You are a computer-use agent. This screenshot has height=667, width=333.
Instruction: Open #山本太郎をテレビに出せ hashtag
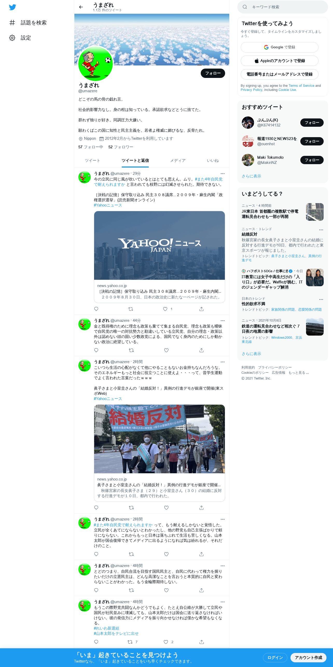click(116, 633)
